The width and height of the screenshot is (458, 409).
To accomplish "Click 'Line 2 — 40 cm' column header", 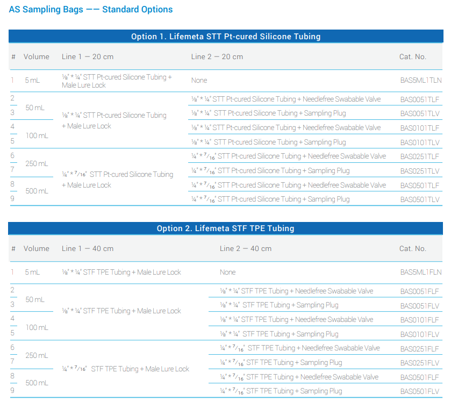I will tap(246, 249).
